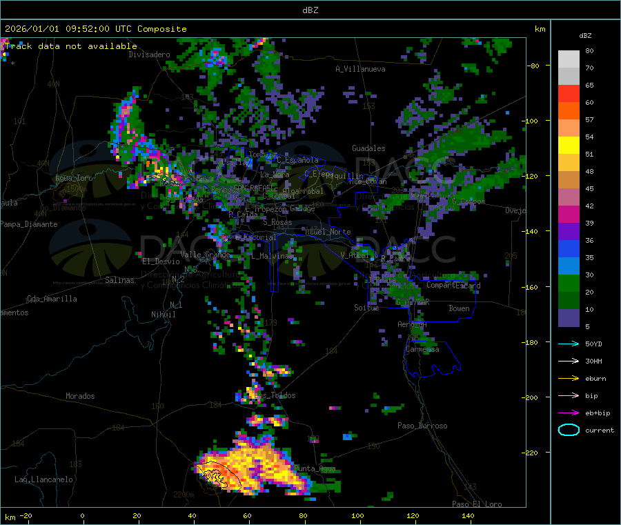Click the 'La_Nora' place label
This screenshot has height=525, width=621.
click(275, 175)
